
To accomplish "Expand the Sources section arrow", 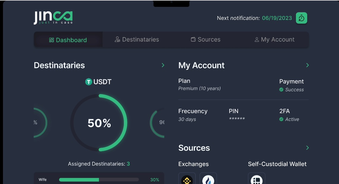I will tap(307, 148).
